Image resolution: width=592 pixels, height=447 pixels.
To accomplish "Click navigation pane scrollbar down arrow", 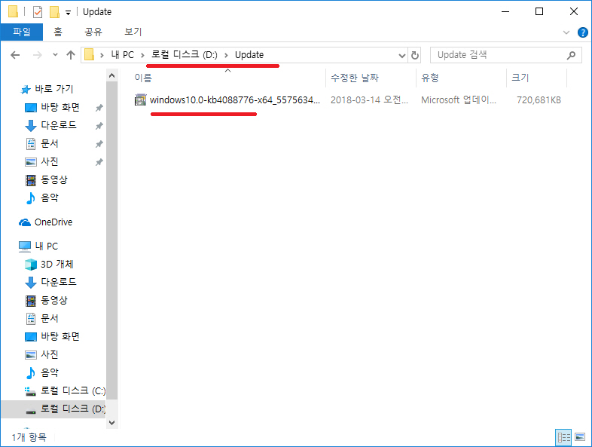I will click(x=111, y=423).
